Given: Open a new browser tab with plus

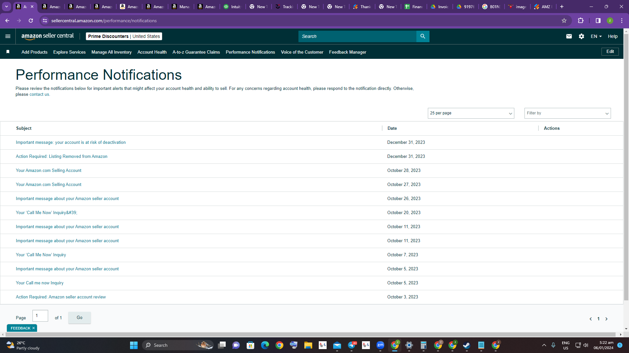Looking at the screenshot, I should click(562, 7).
